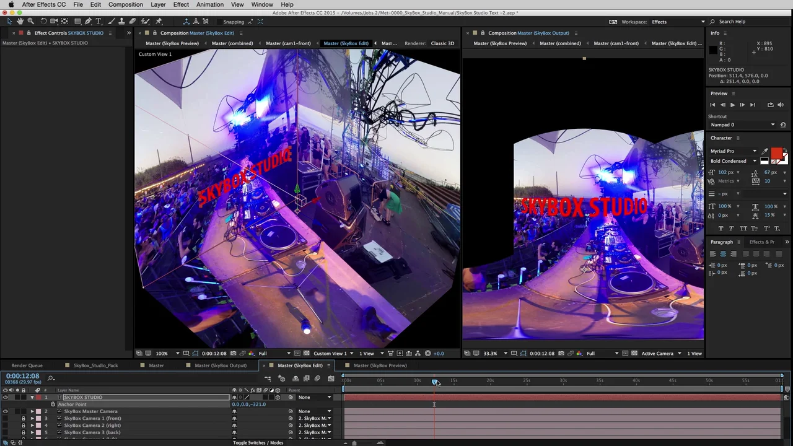The height and width of the screenshot is (446, 793).
Task: Unlock the SkyBox Camera 1 (front) layer
Action: click(x=24, y=419)
